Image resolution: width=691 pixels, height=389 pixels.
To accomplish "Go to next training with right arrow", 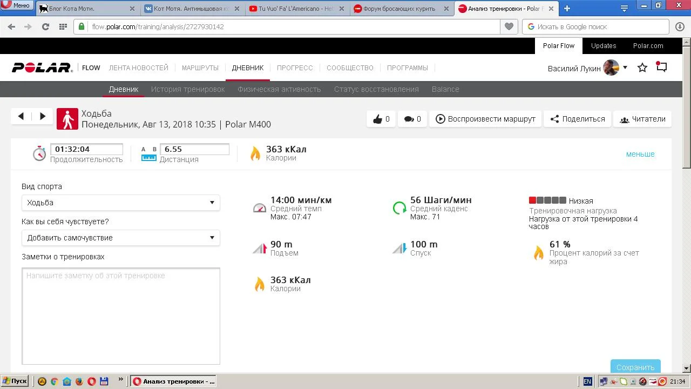I will [43, 116].
